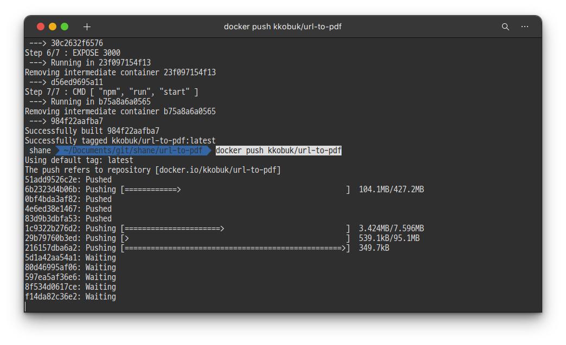Click the line '51add9526c2e: Pushed'
Image resolution: width=566 pixels, height=345 pixels.
pos(68,179)
